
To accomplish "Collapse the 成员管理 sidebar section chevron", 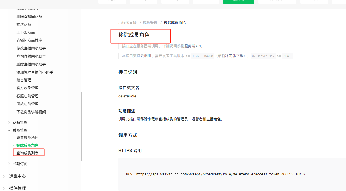I will pyautogui.click(x=9, y=130).
